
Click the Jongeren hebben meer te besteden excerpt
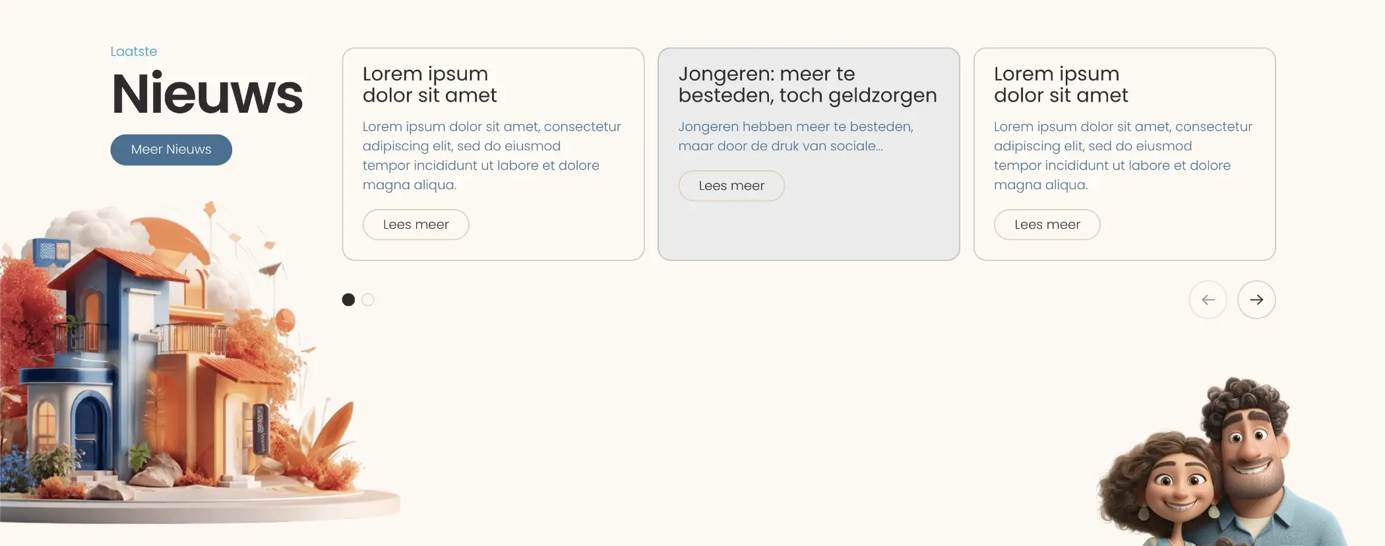point(795,136)
